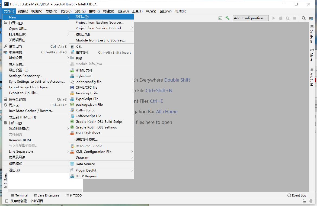This screenshot has width=317, height=206.
Task: Click the build project hammer icon
Action: point(227,18)
